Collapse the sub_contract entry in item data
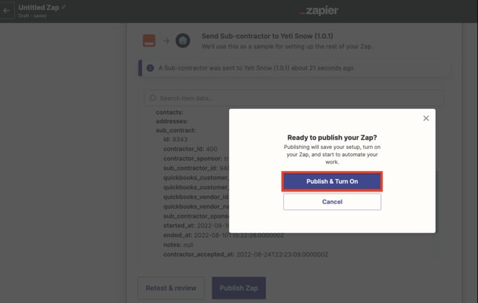Viewport: 478px width, 303px height. point(176,130)
